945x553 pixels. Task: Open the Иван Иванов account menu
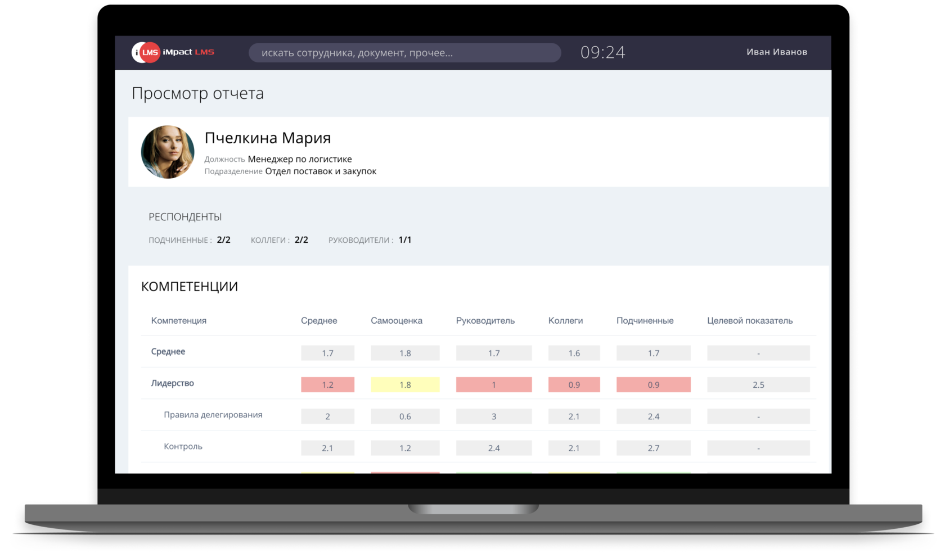pos(777,52)
